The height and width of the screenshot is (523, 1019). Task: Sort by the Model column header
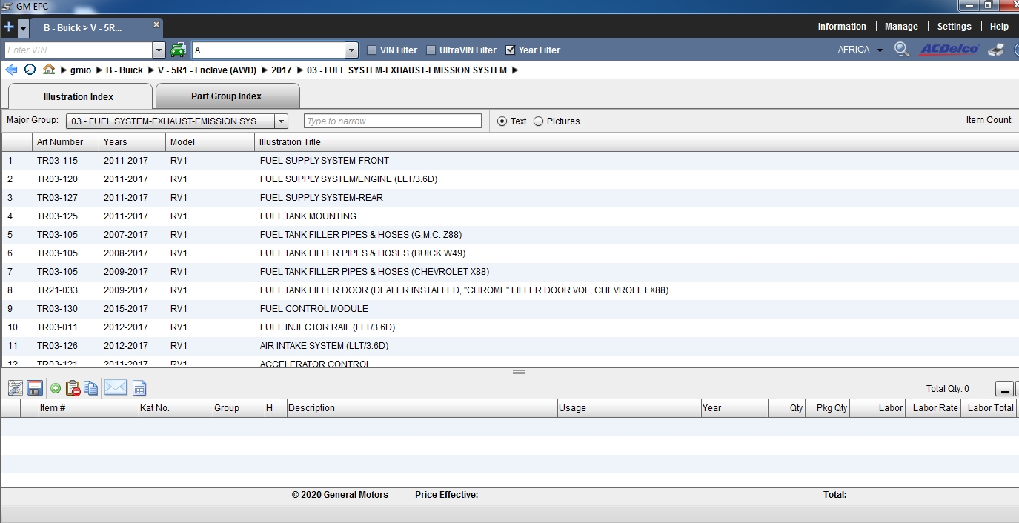tap(210, 142)
